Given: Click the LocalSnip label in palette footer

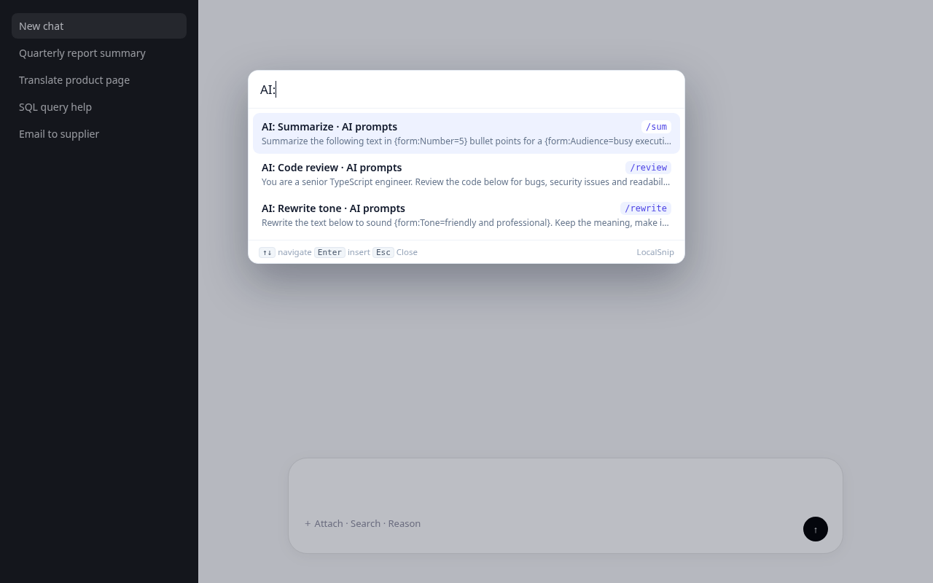Looking at the screenshot, I should coord(655,252).
